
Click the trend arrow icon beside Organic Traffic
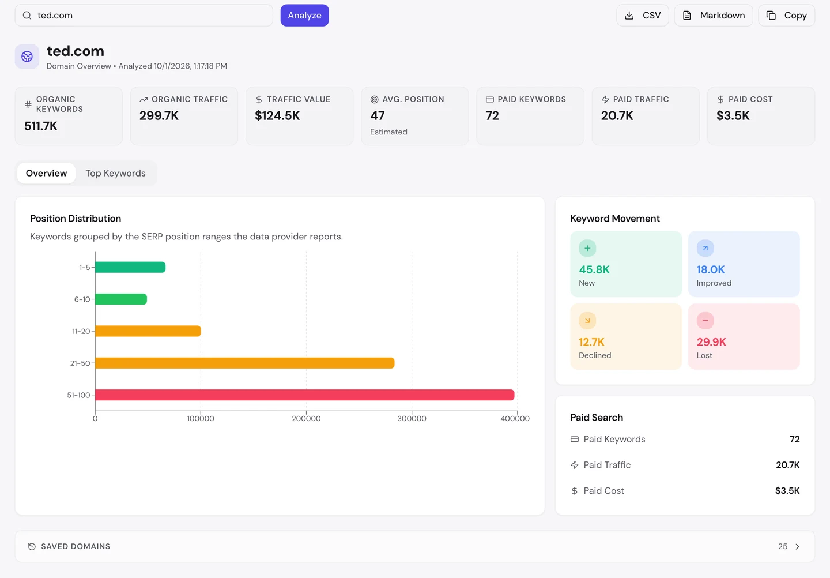pos(144,99)
